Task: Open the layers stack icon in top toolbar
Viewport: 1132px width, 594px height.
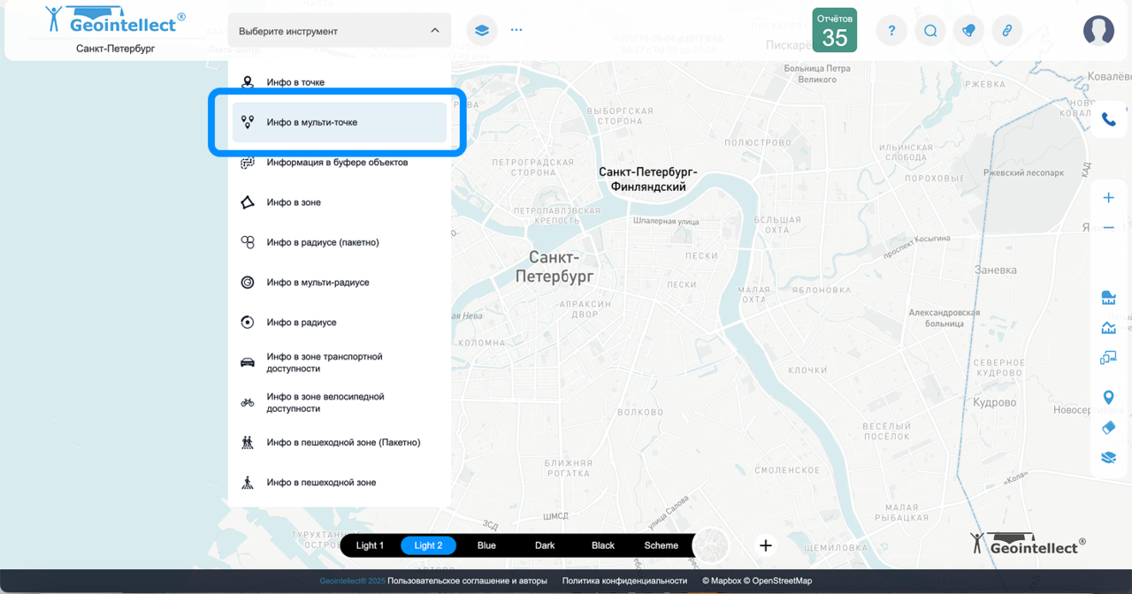Action: tap(481, 30)
